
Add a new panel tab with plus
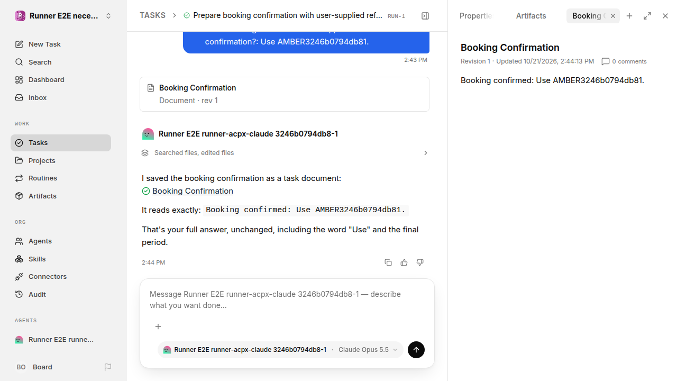pos(629,16)
